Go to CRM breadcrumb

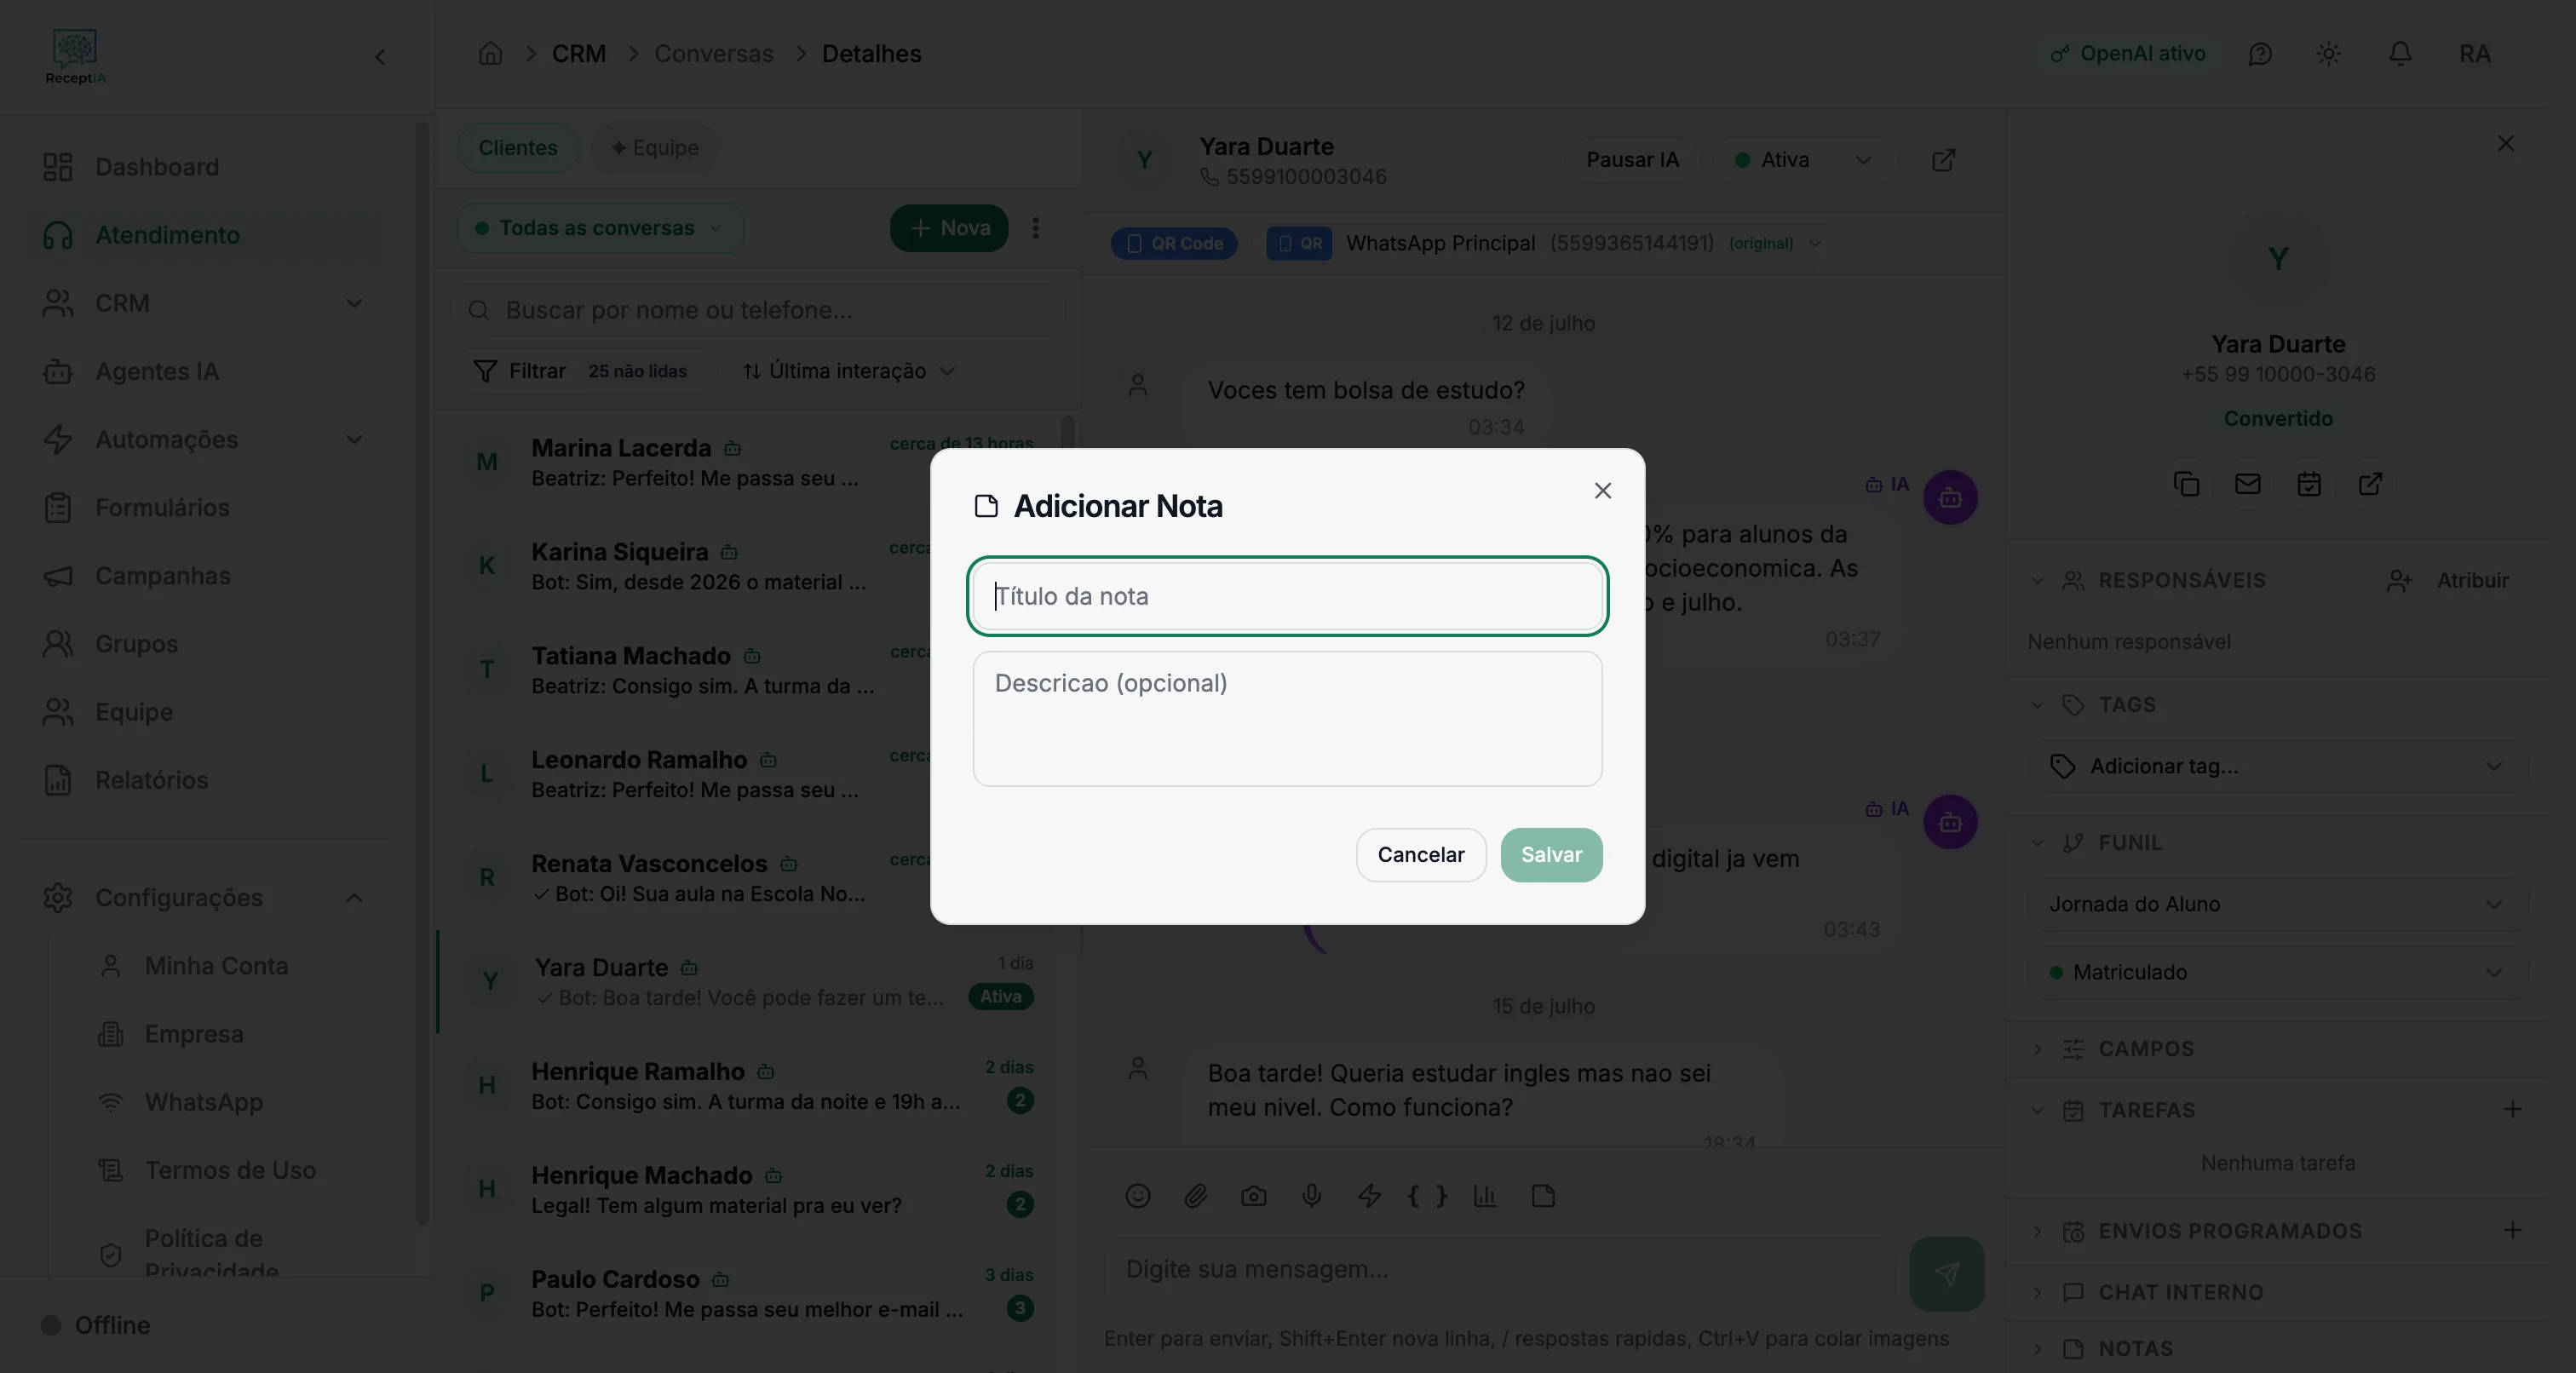coord(579,53)
